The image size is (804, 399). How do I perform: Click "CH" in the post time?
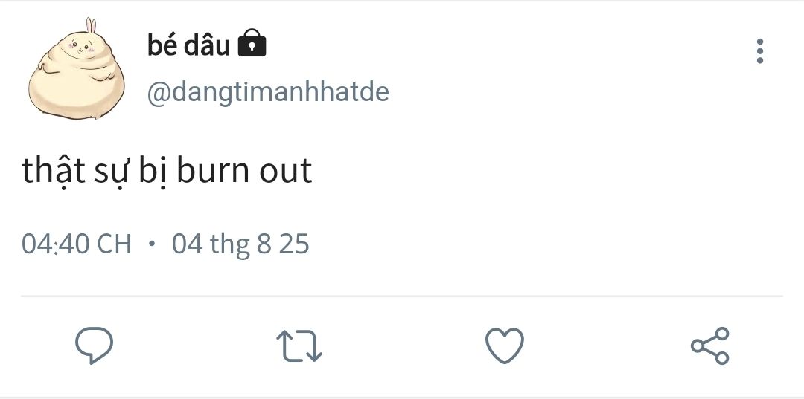tap(115, 244)
